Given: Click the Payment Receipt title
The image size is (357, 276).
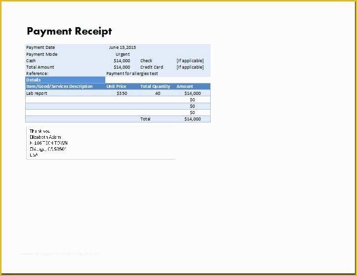Looking at the screenshot, I should 69,31.
